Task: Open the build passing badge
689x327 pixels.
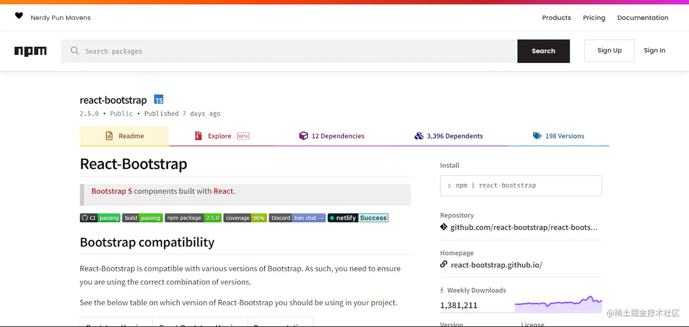Action: pyautogui.click(x=143, y=218)
